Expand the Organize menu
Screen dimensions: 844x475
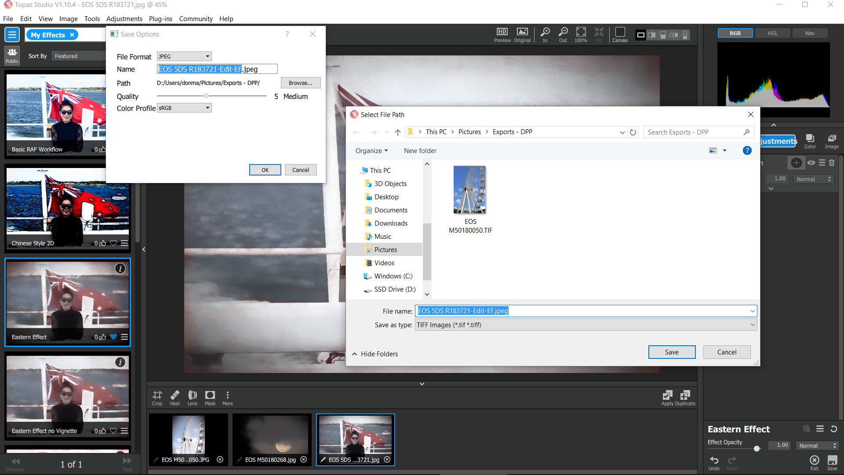(x=371, y=151)
